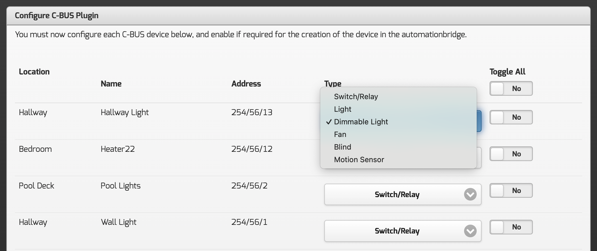Screen dimensions: 597x251
Task: Select Fan device type option
Action: click(x=340, y=134)
